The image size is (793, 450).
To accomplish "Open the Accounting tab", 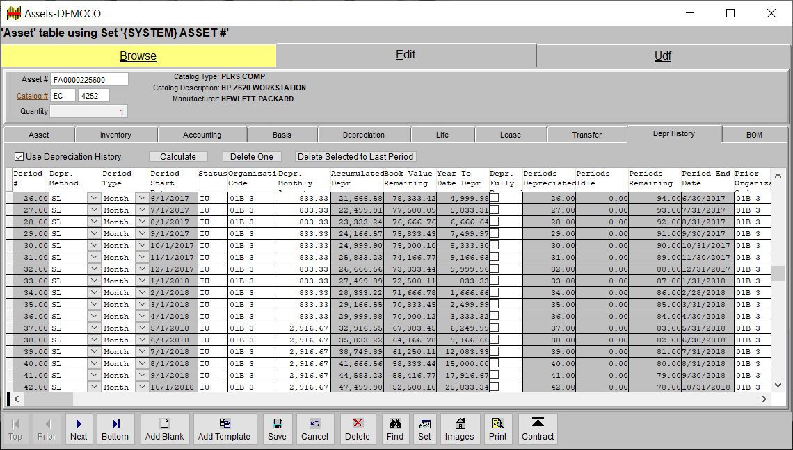I will tap(202, 135).
